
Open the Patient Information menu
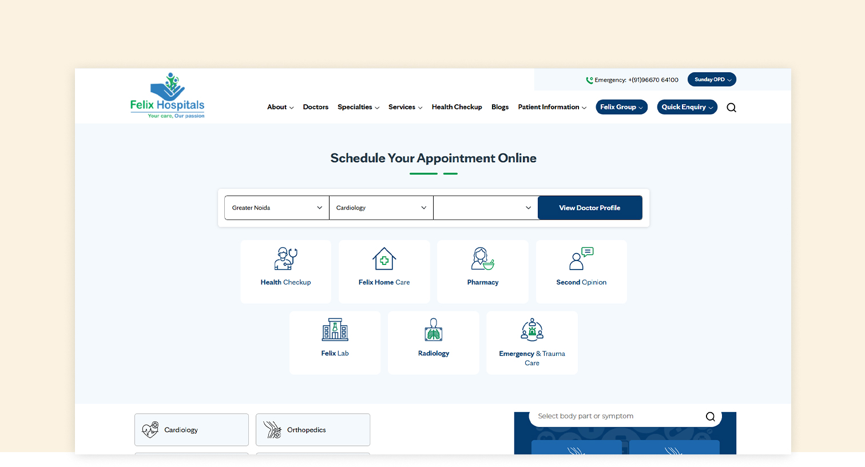pos(551,107)
